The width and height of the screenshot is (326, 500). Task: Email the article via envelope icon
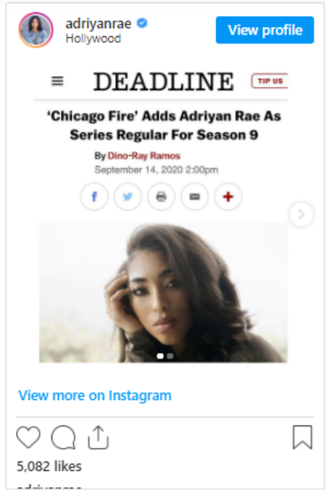[195, 197]
